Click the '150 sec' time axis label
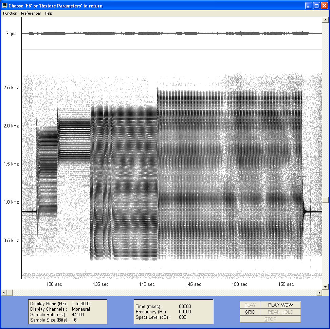 coord(239,284)
